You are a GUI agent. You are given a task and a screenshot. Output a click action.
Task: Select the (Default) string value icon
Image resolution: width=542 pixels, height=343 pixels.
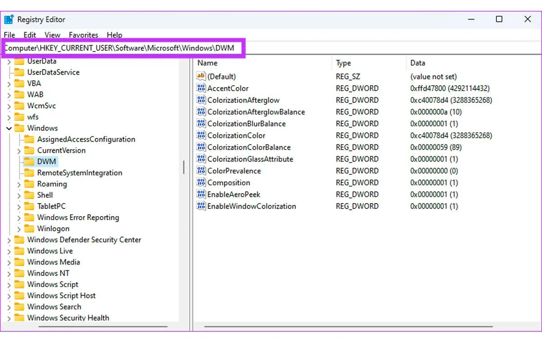tap(201, 77)
